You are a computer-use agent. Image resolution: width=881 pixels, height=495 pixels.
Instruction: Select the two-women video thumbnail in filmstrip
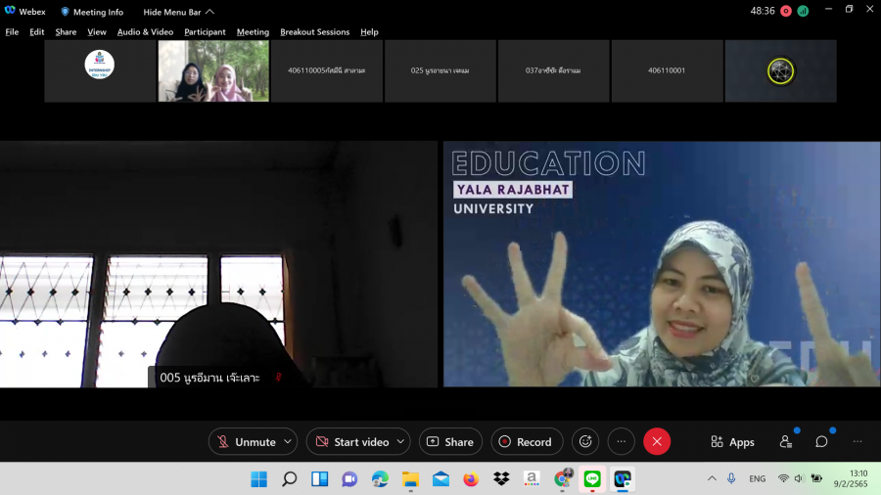tap(213, 70)
